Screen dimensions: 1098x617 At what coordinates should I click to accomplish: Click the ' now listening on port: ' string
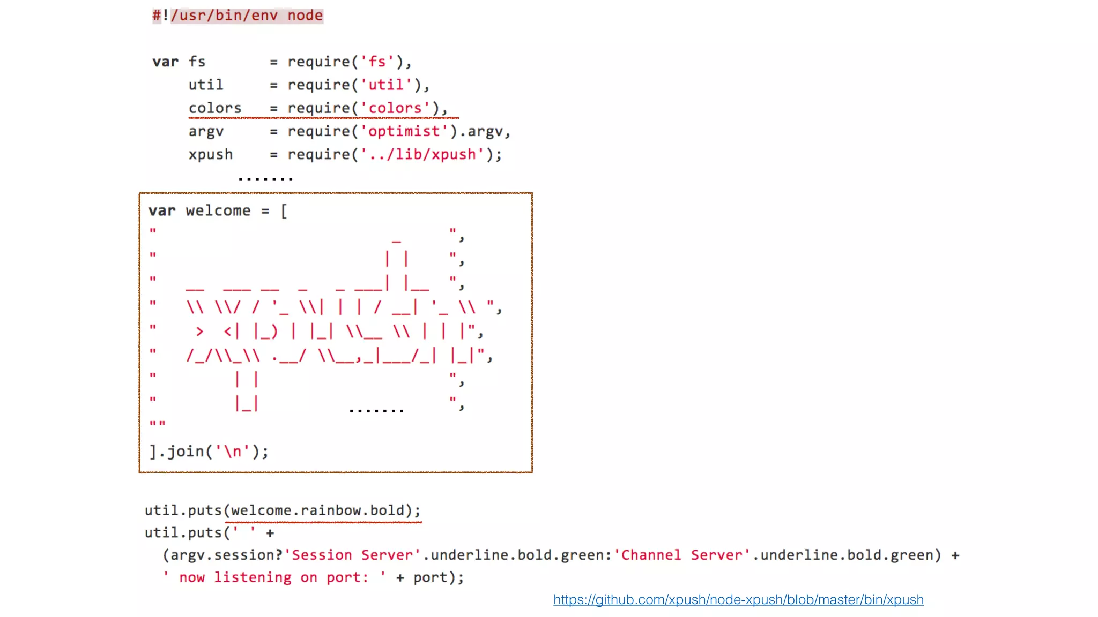pyautogui.click(x=274, y=577)
